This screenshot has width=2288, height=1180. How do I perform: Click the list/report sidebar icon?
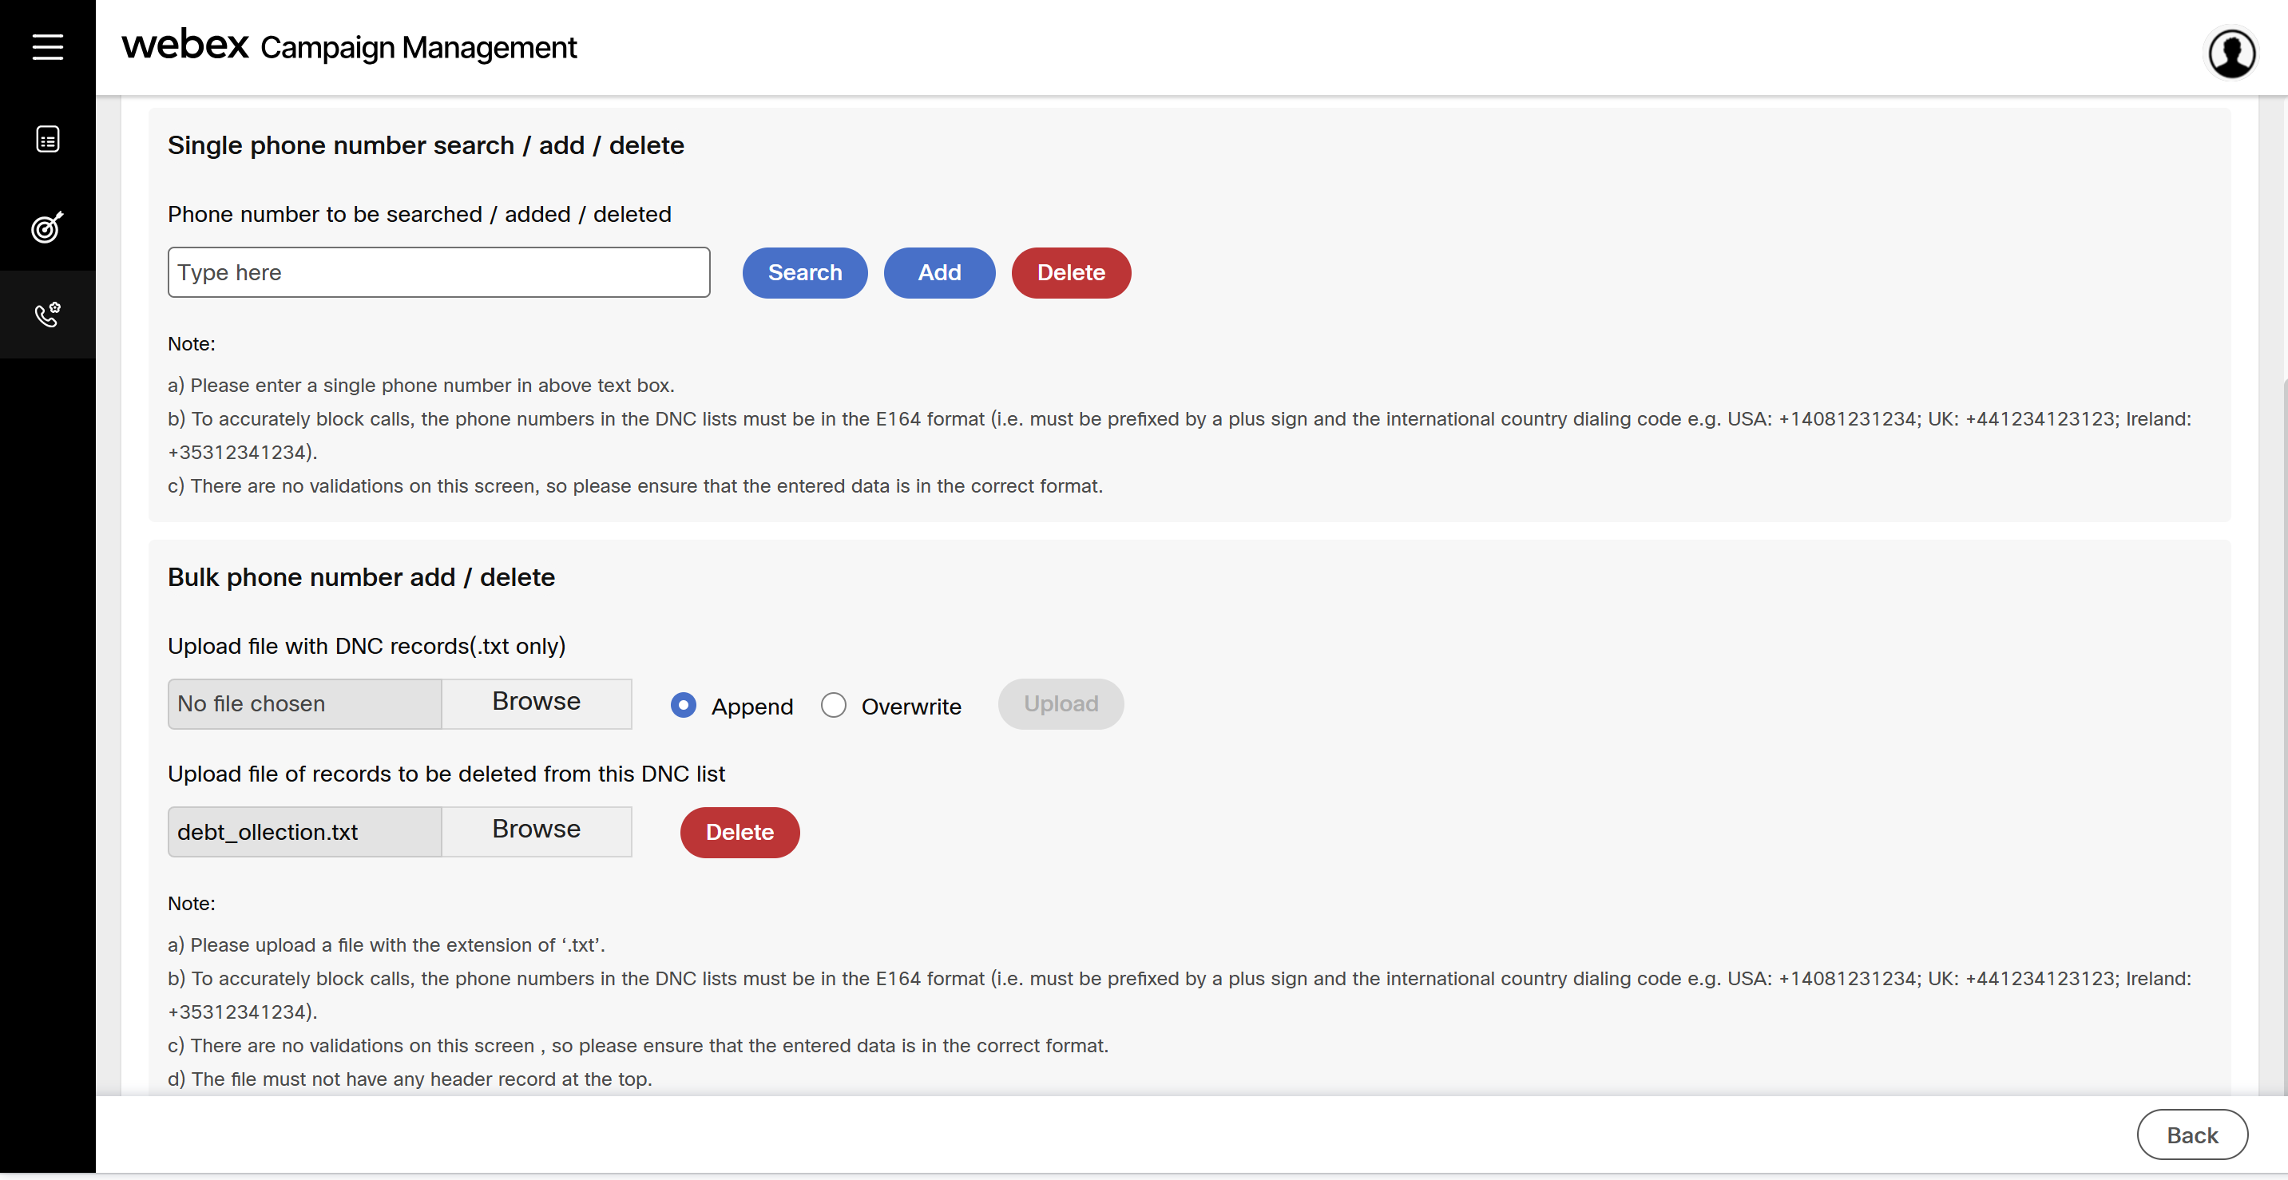pos(48,140)
